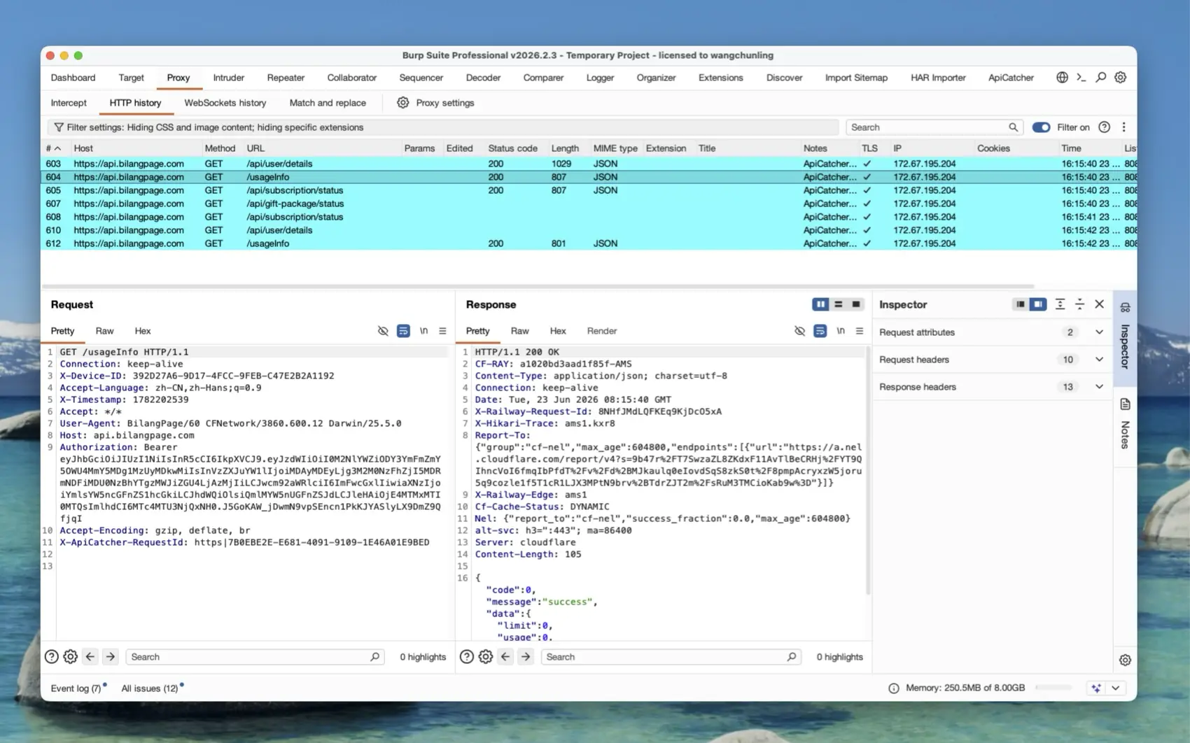
Task: Open help icon below the Response pane
Action: (x=466, y=657)
